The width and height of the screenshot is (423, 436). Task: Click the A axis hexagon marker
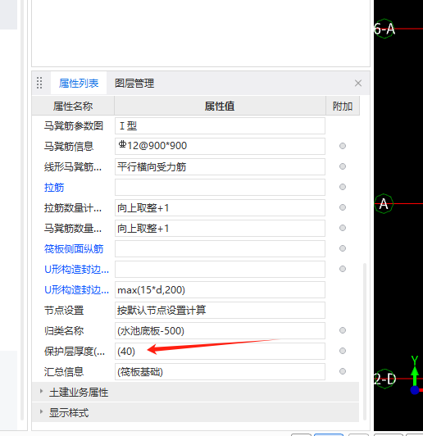coord(384,203)
